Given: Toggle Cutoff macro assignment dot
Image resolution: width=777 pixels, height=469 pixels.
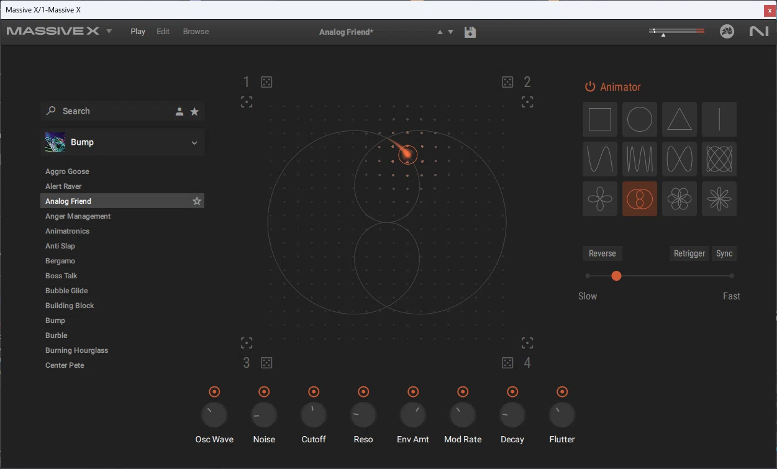Looking at the screenshot, I should tap(314, 391).
